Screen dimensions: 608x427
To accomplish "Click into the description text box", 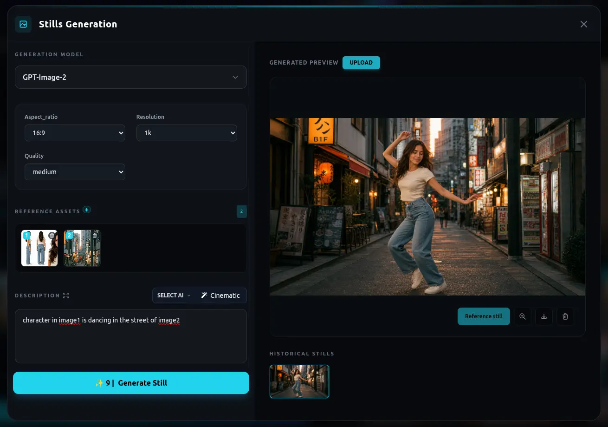I will (131, 336).
